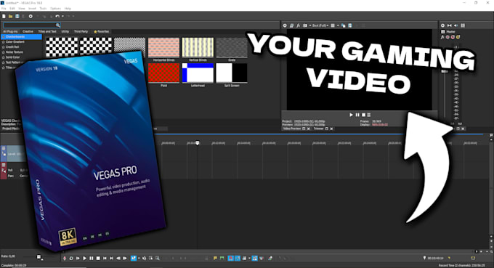Toggle split screen view in preview toolbar
Image resolution: width=494 pixels, height=268 pixels.
click(x=305, y=25)
